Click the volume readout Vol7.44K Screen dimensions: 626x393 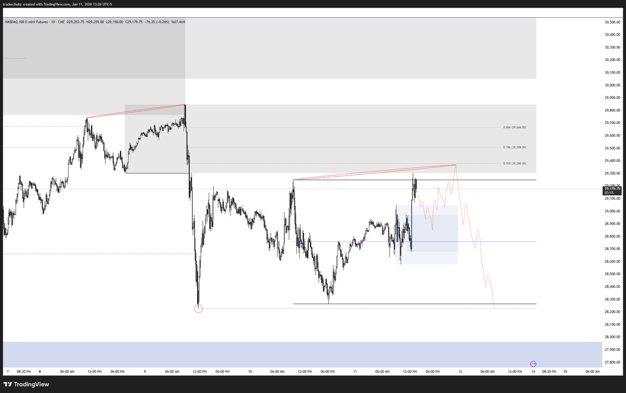click(178, 22)
